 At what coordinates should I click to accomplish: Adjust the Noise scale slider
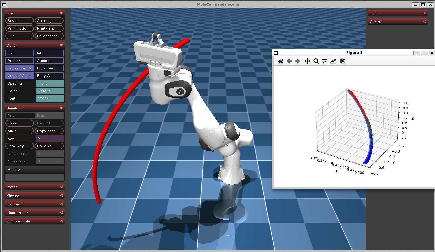pyautogui.click(x=50, y=154)
